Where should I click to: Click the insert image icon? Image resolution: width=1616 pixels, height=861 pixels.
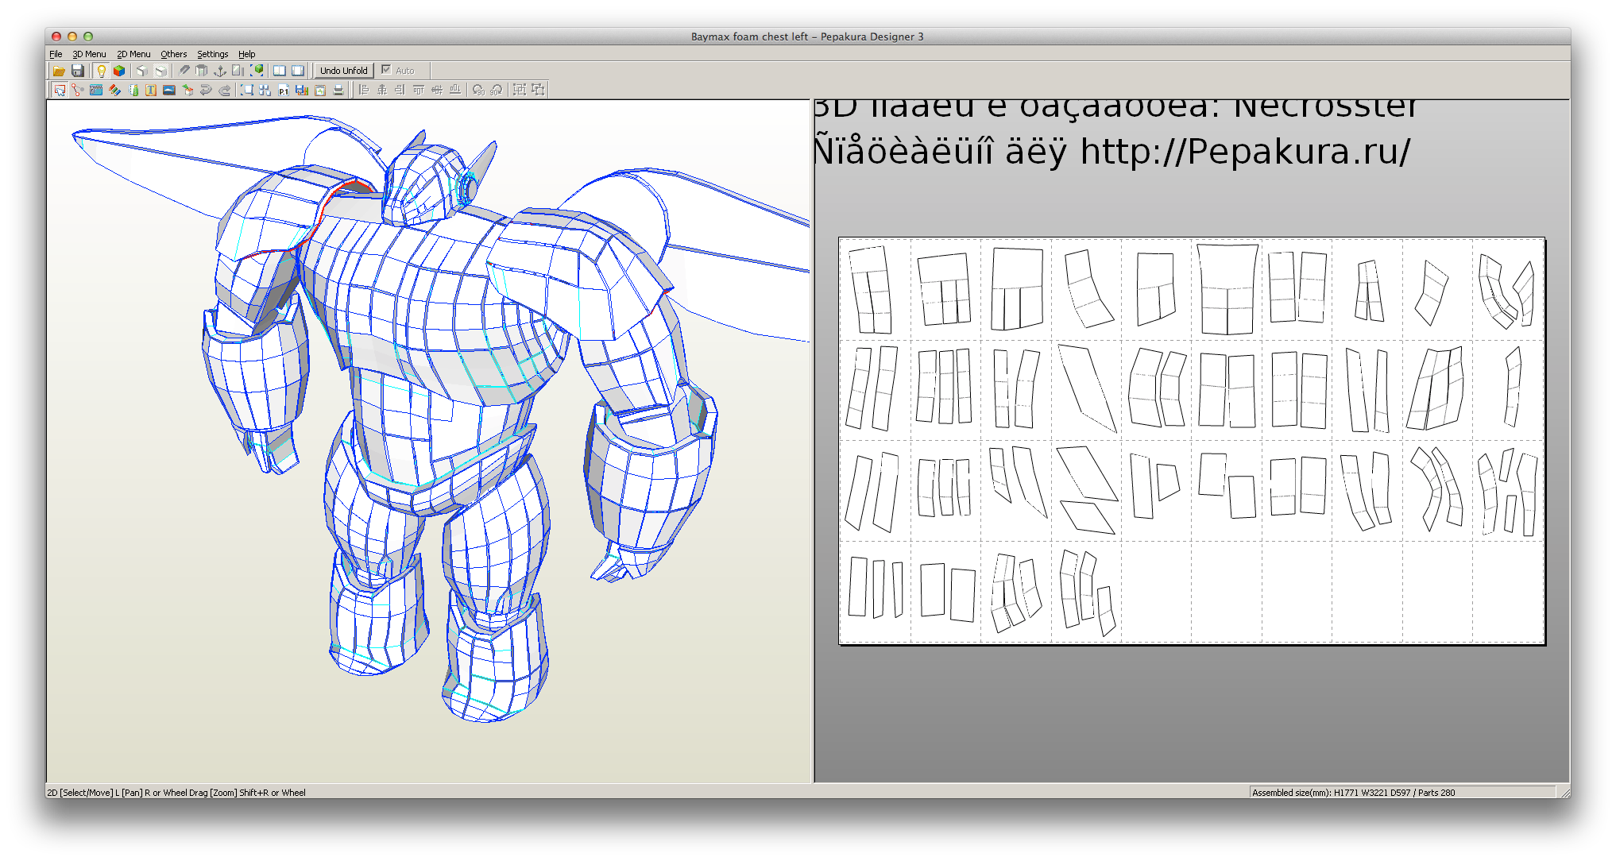pos(169,90)
